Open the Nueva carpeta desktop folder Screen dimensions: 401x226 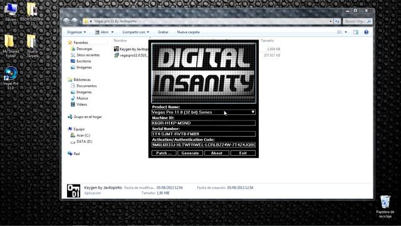point(32,46)
